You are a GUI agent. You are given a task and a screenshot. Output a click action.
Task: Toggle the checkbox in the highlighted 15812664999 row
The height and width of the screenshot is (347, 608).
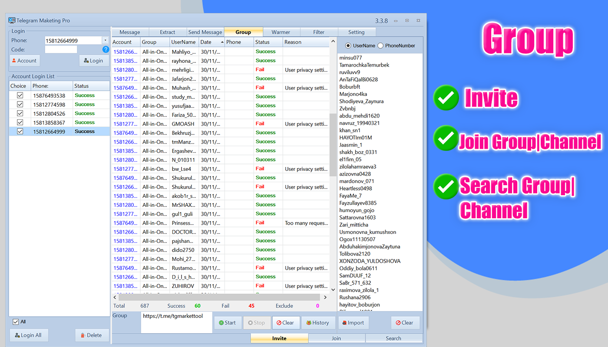coord(20,131)
